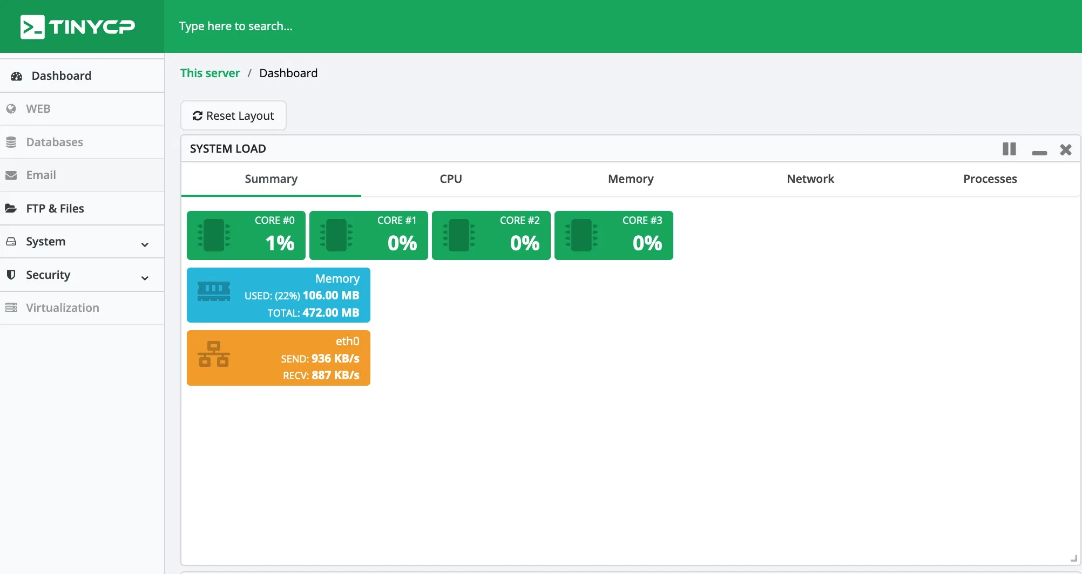Switch to the CPU tab
This screenshot has height=574, width=1082.
451,179
